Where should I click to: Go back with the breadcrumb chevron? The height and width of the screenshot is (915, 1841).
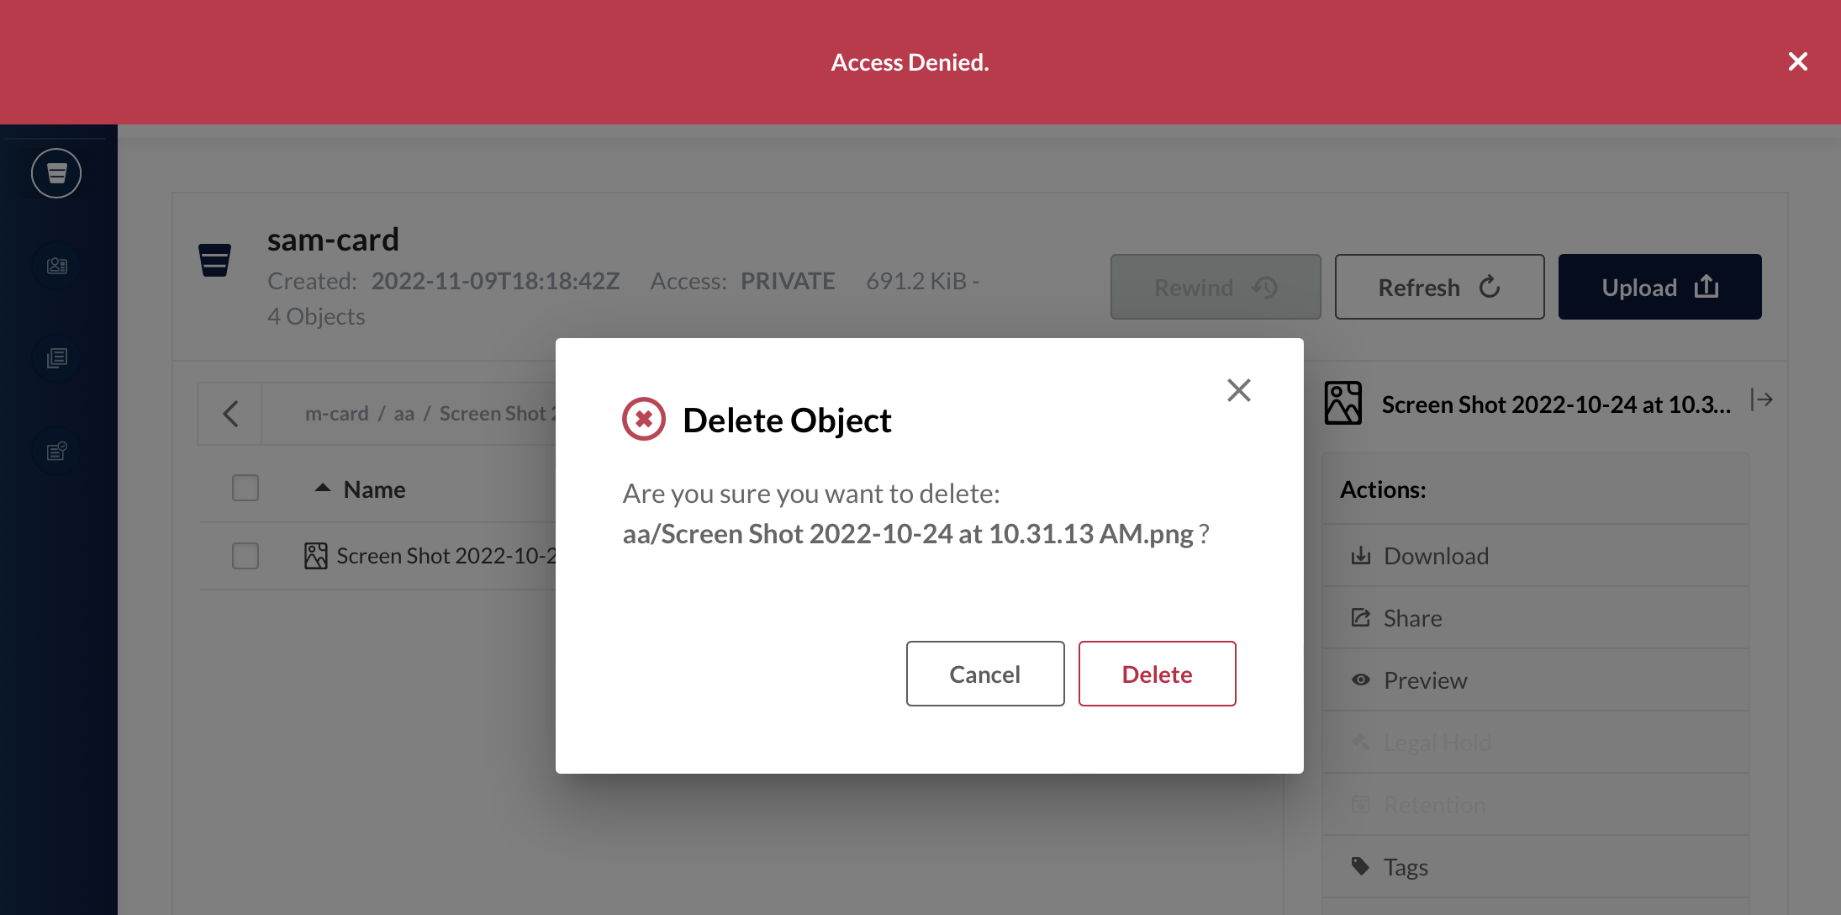click(230, 414)
